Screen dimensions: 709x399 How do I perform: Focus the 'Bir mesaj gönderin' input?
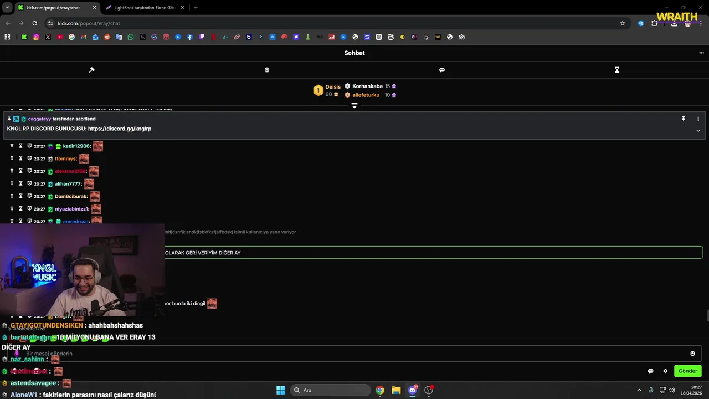coord(354,354)
